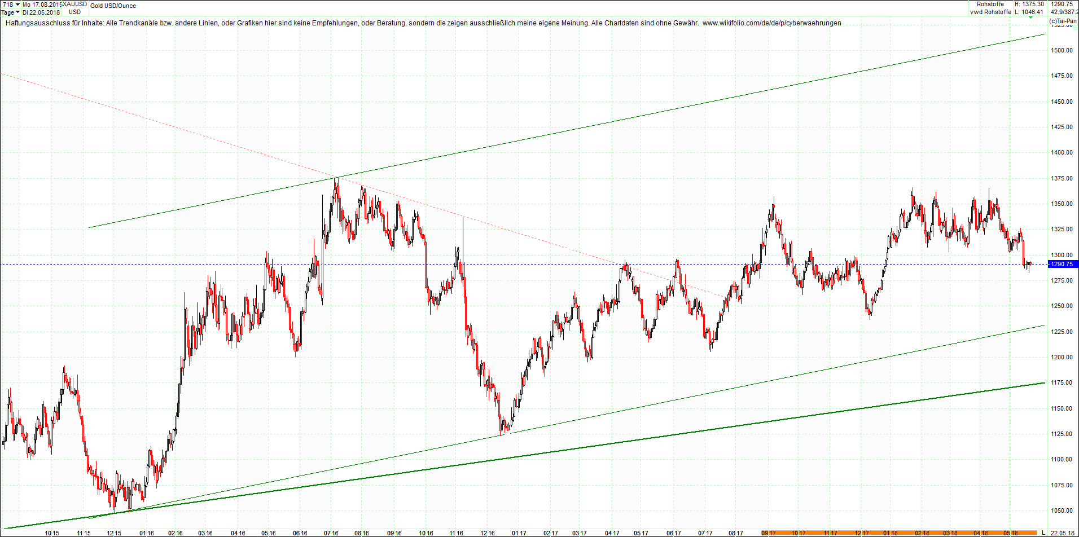
Task: Expand the green triangle marker under quote values
Action: (1030, 17)
